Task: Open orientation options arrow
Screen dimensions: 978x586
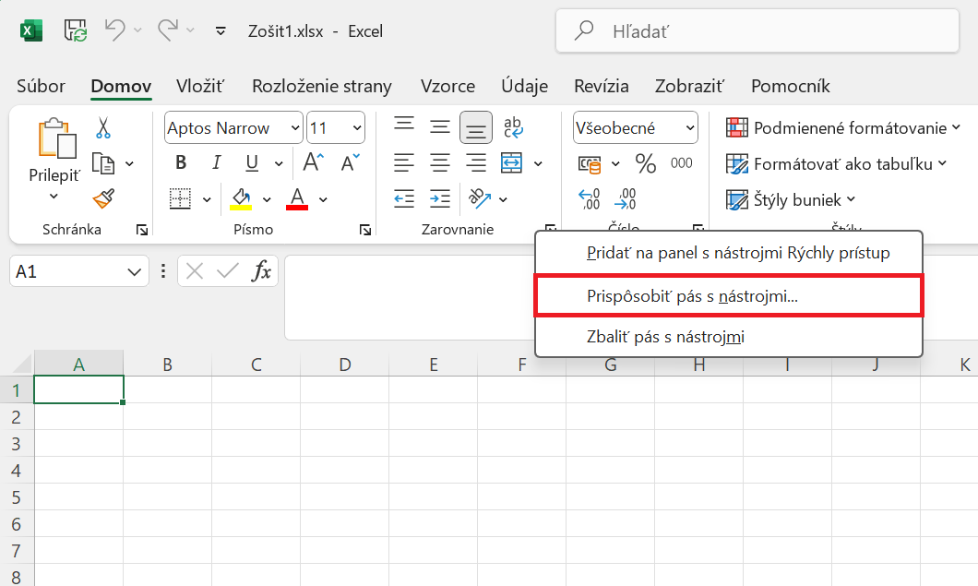Action: pyautogui.click(x=504, y=200)
